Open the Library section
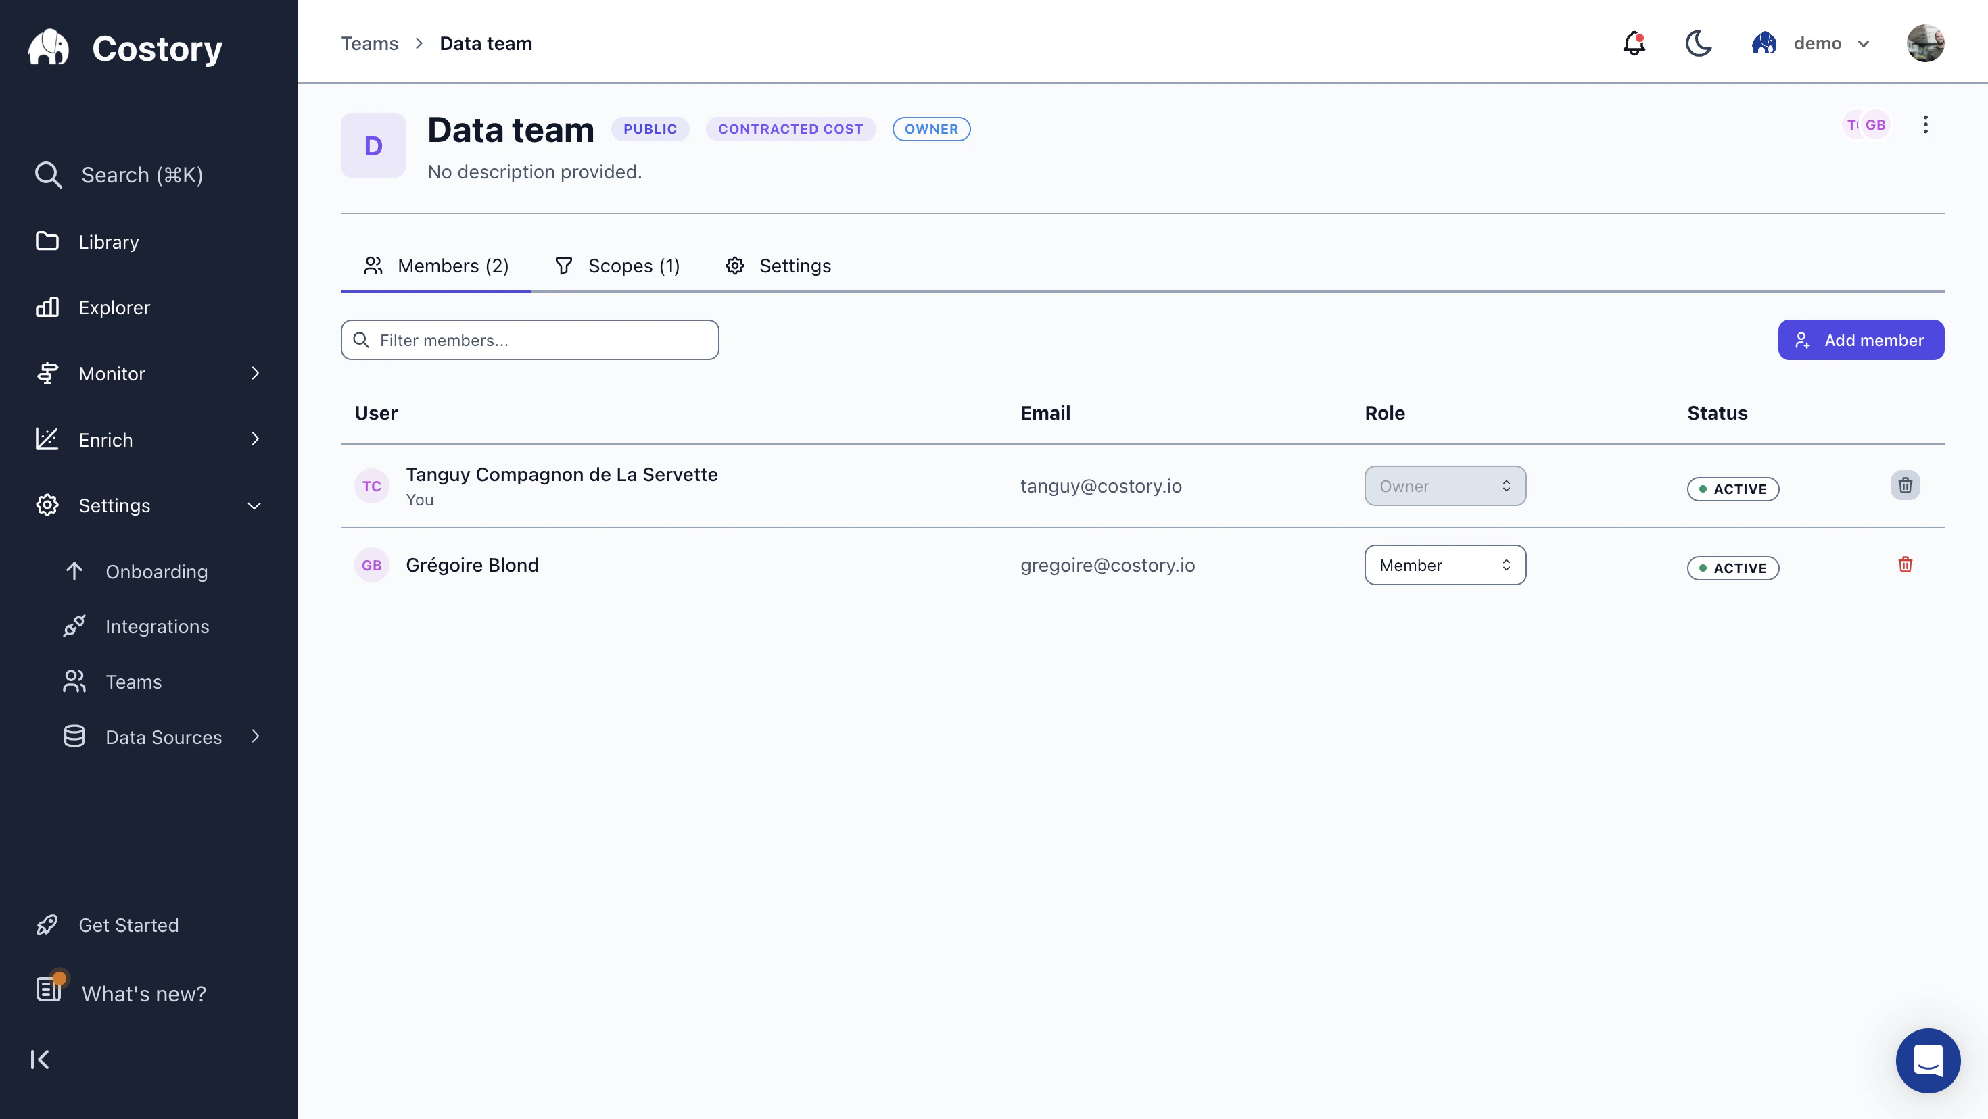The image size is (1988, 1119). [x=108, y=241]
